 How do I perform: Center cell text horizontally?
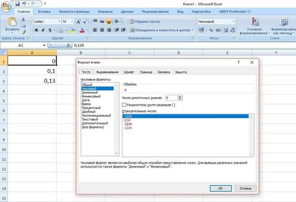point(102,30)
